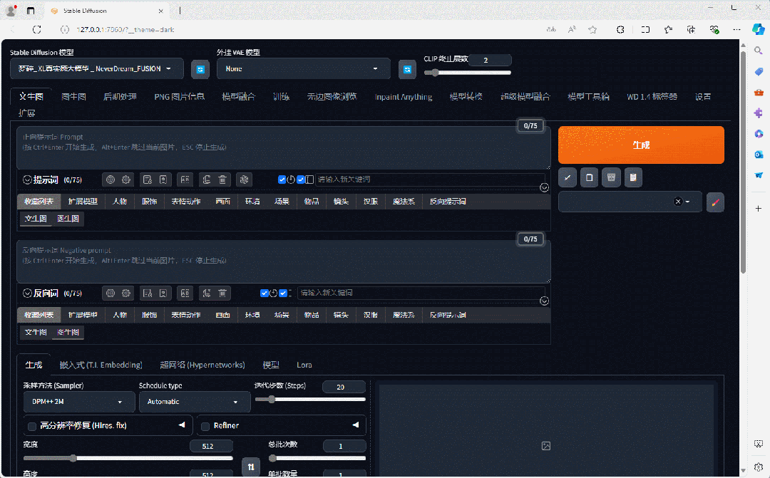The image size is (770, 478).
Task: Toggle first checkbox in 反向词 toolbar
Action: [x=265, y=293]
